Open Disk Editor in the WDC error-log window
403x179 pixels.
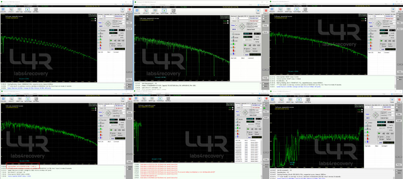168,99
